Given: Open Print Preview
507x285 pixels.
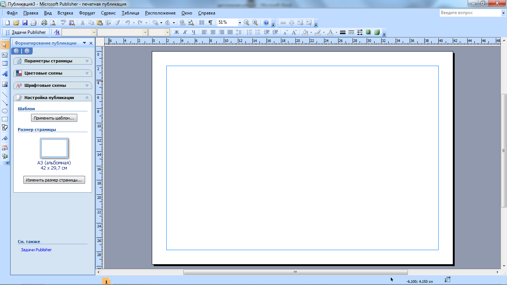Looking at the screenshot, I should pos(53,23).
